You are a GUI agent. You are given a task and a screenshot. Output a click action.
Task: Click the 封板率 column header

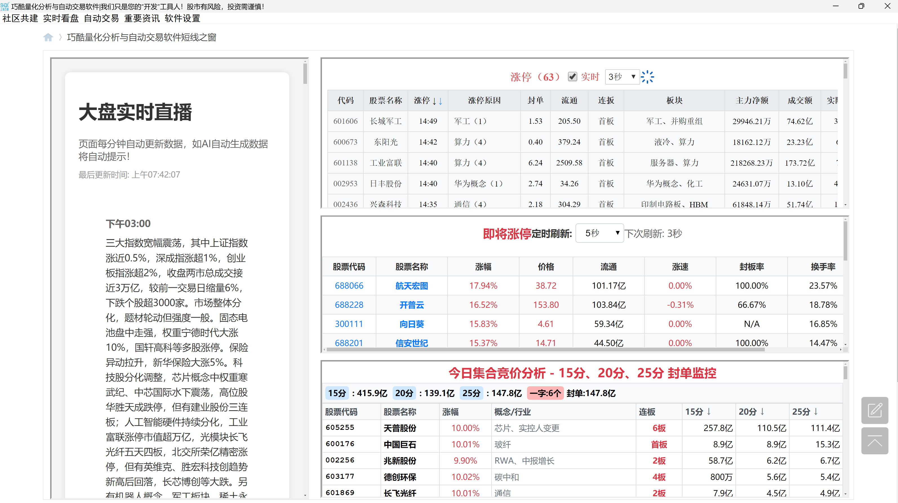pos(752,267)
